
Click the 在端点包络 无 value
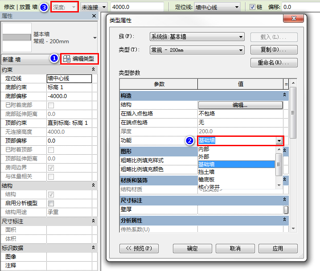point(240,123)
